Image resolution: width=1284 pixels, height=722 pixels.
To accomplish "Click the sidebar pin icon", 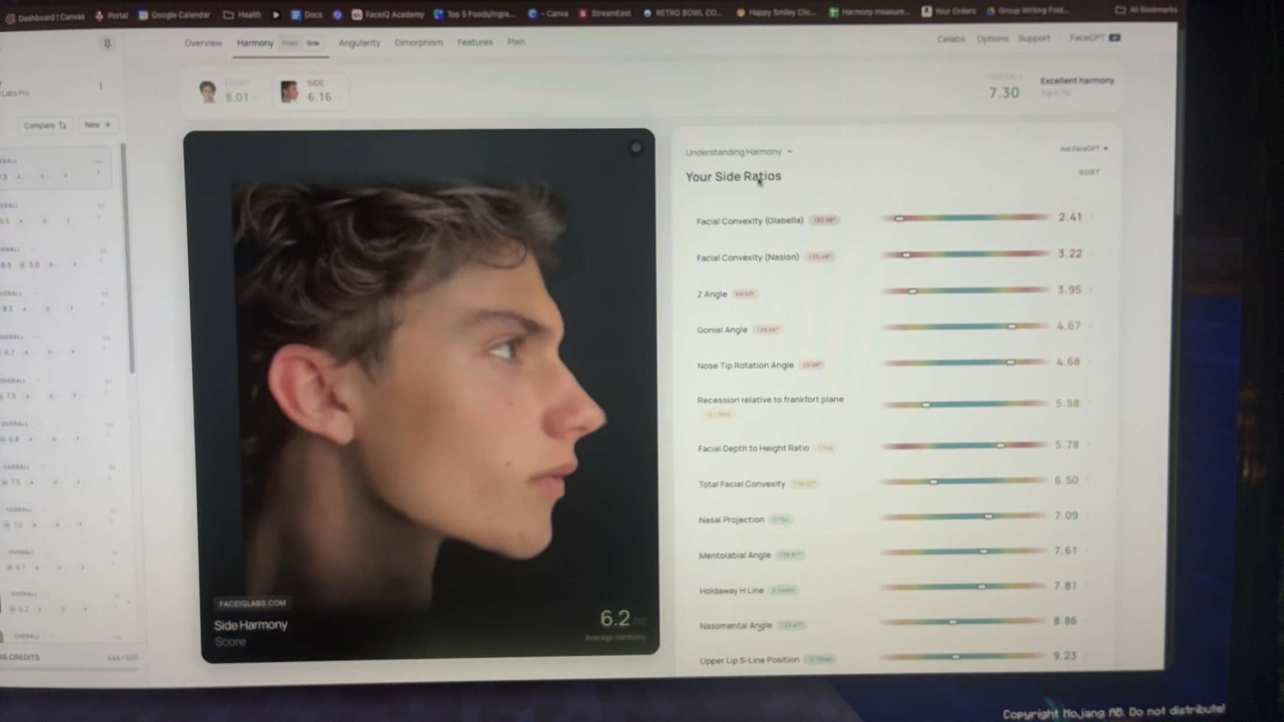I will point(107,44).
